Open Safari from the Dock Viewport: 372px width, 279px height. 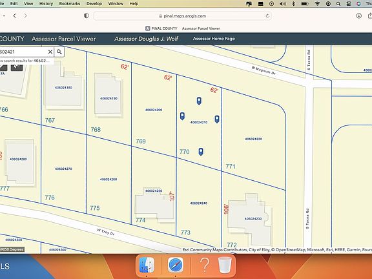coord(176,265)
